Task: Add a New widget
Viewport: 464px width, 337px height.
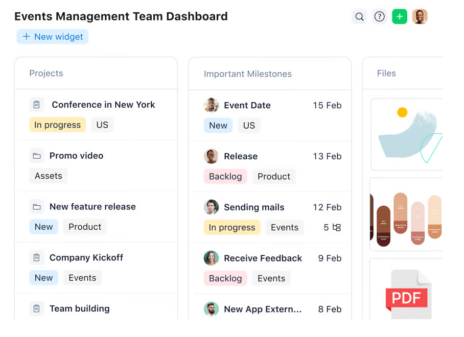Action: [x=52, y=37]
